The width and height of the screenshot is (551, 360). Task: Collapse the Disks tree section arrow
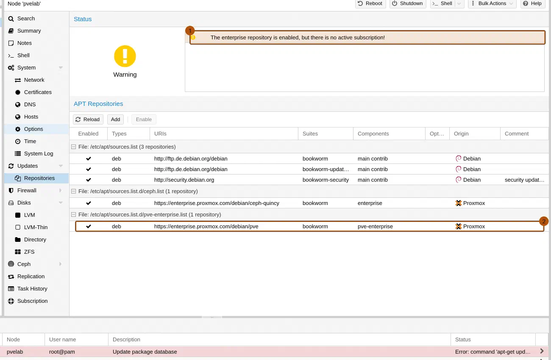(x=61, y=203)
